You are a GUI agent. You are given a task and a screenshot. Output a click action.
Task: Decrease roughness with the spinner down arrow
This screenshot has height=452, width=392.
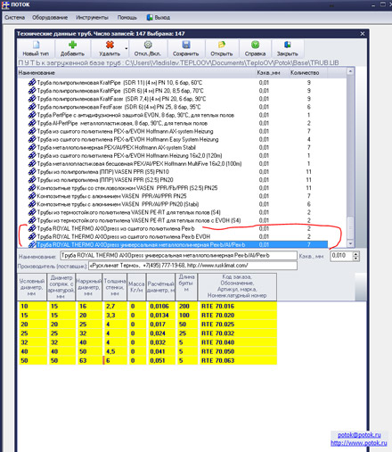click(355, 259)
